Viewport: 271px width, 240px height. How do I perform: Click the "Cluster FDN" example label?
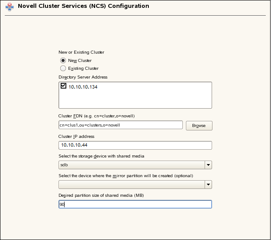(x=96, y=117)
